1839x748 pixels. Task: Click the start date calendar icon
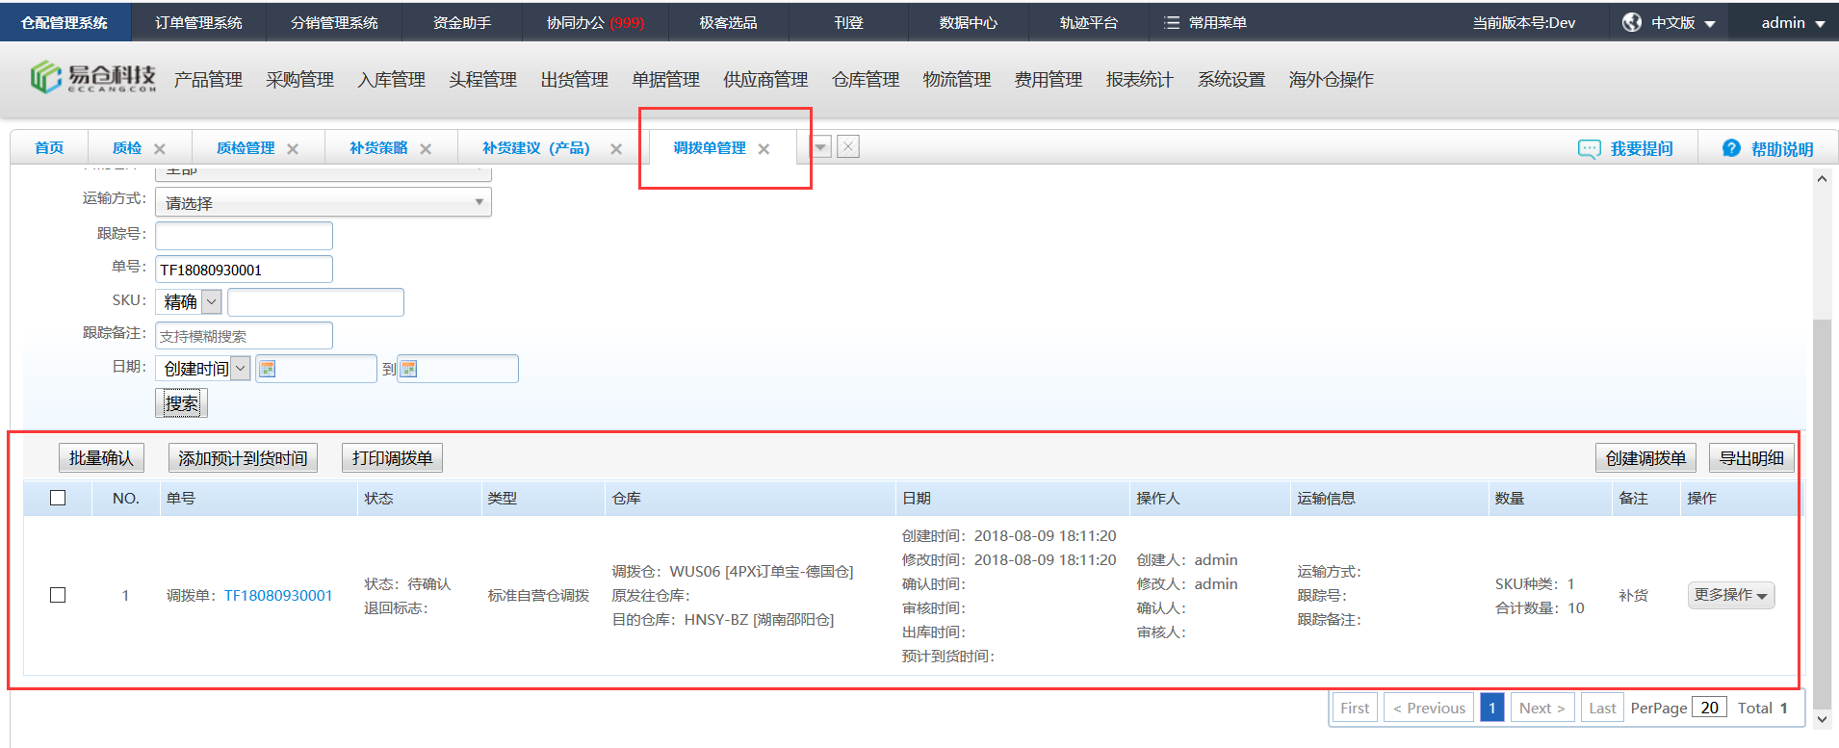(x=268, y=370)
